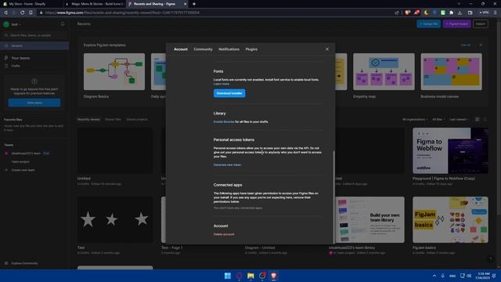Open Drafts in the sidebar
Image resolution: width=501 pixels, height=282 pixels.
click(16, 66)
